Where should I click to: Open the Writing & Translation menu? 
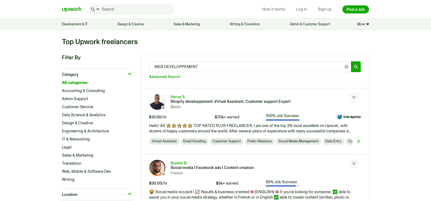(245, 24)
